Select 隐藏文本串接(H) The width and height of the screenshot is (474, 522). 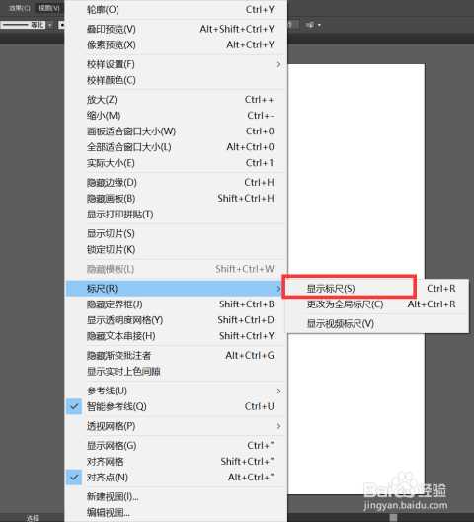pos(176,336)
